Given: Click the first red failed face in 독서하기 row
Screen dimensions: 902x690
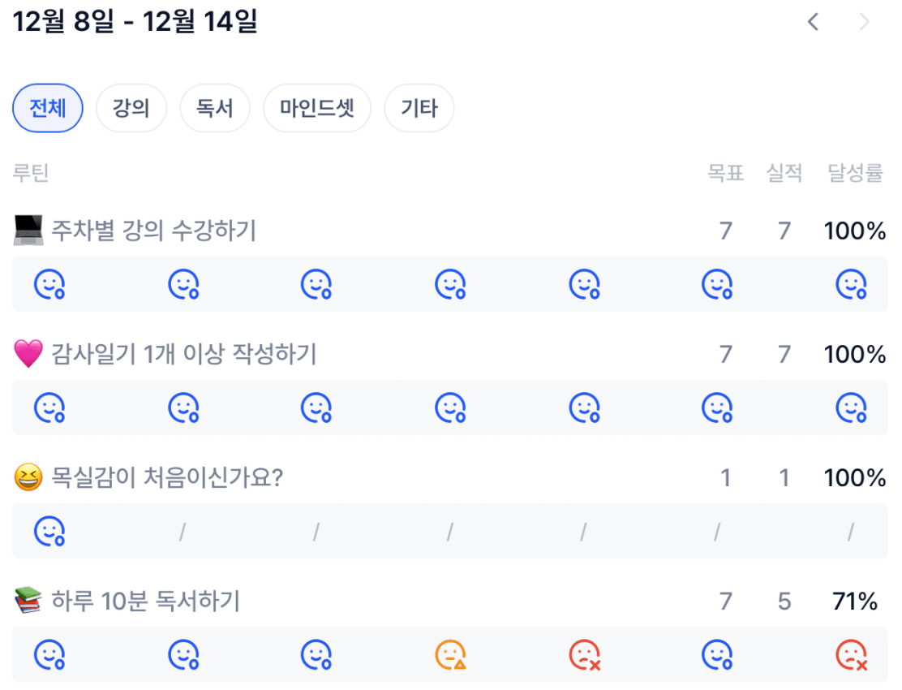Looking at the screenshot, I should tap(584, 654).
